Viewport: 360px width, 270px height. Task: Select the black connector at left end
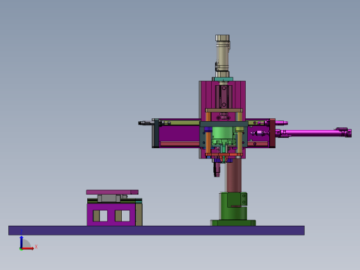coord(146,123)
